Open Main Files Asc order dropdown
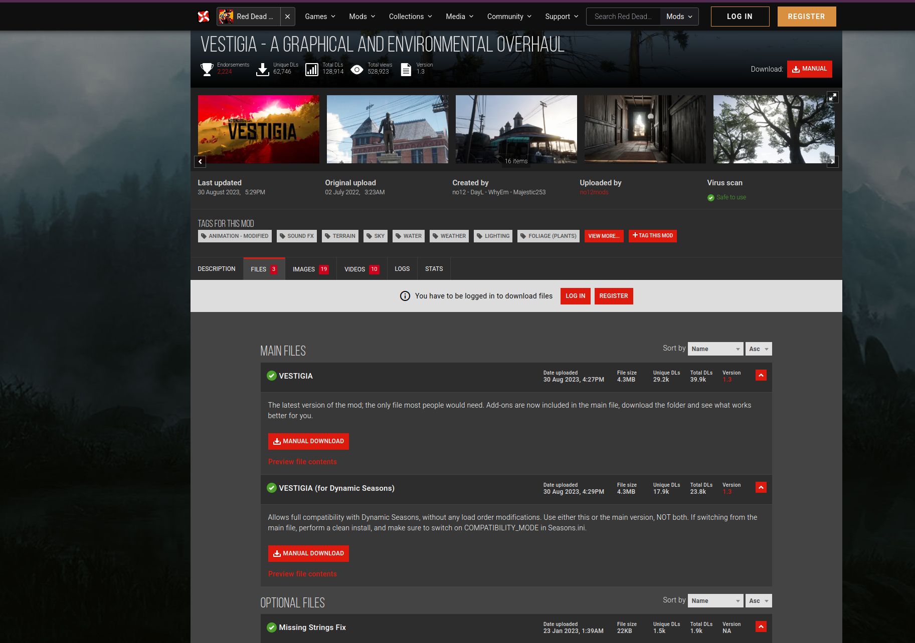The height and width of the screenshot is (643, 915). [x=759, y=349]
